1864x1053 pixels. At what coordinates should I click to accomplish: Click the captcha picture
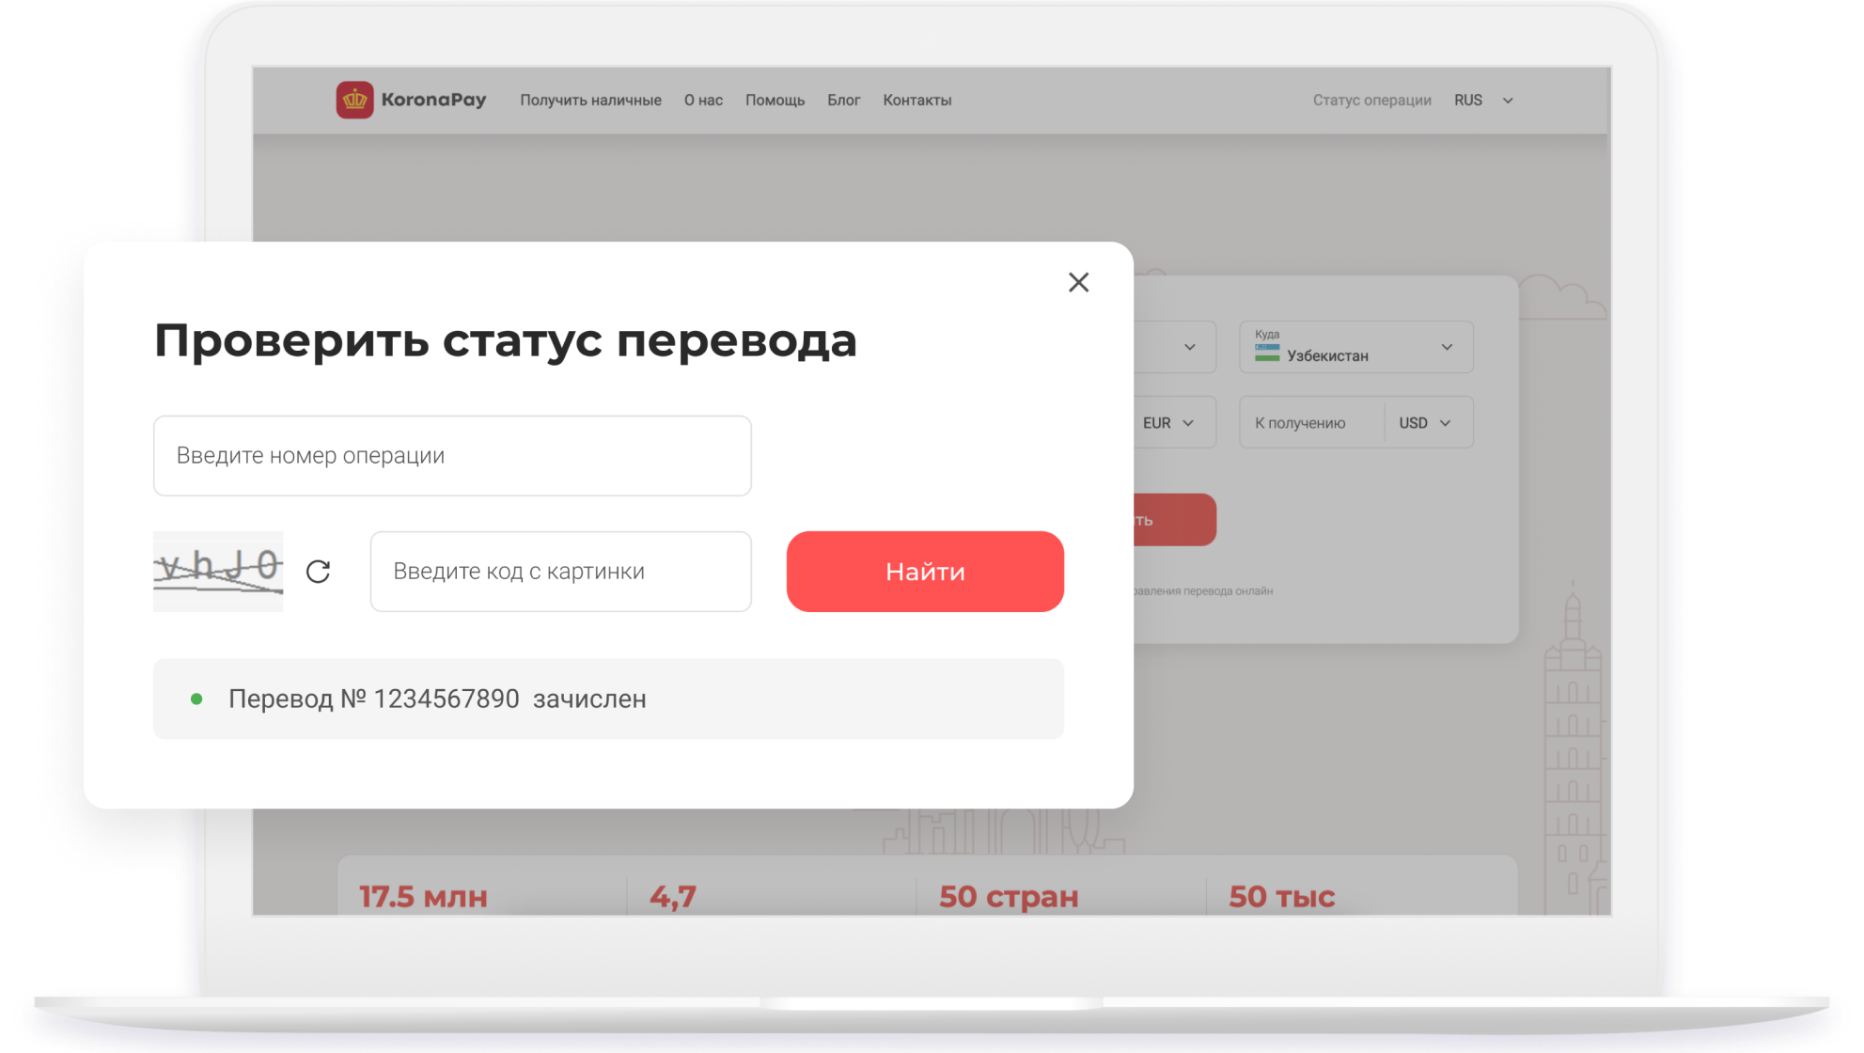(x=218, y=572)
